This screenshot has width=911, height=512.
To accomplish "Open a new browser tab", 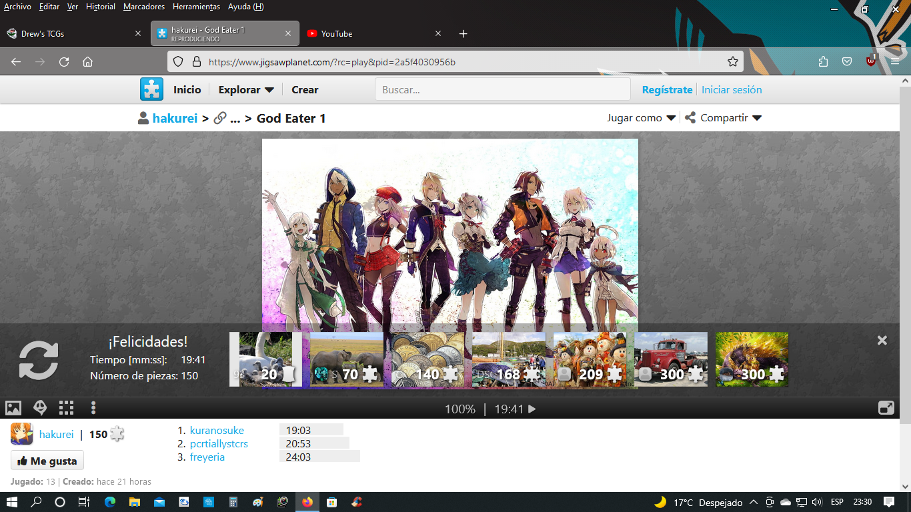I will [464, 33].
